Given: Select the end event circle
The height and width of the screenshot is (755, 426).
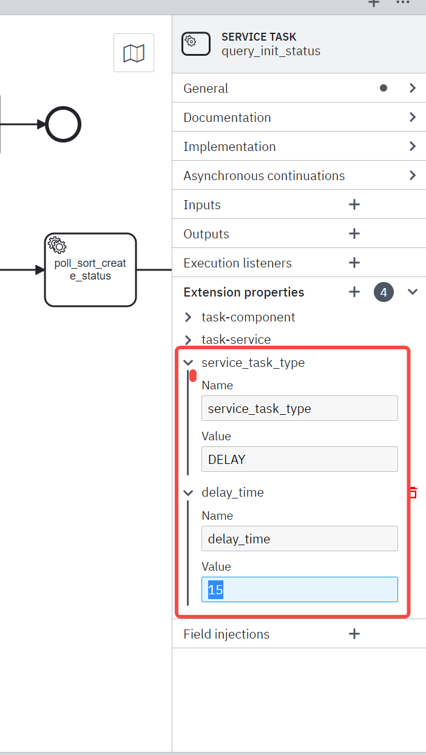Looking at the screenshot, I should pos(63,124).
